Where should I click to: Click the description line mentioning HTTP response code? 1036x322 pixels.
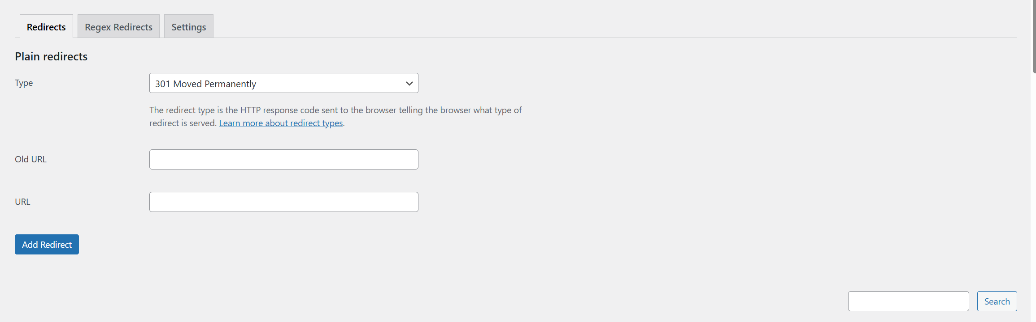[335, 110]
